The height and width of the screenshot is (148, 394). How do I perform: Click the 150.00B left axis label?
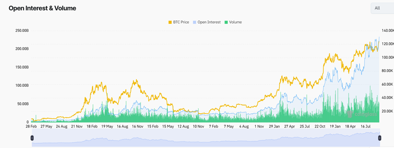(x=22, y=67)
